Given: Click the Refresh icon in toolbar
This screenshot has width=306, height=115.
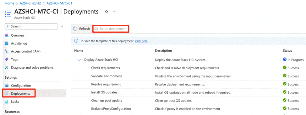Looking at the screenshot, I should coord(75,29).
